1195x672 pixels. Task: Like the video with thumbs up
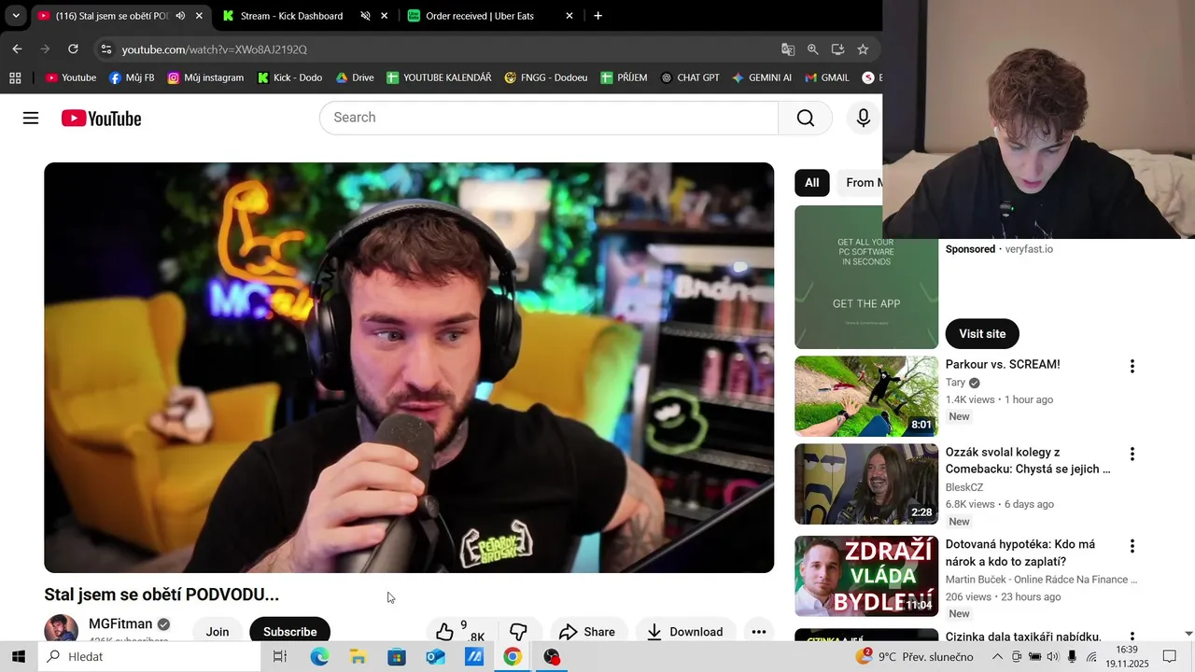(x=445, y=632)
